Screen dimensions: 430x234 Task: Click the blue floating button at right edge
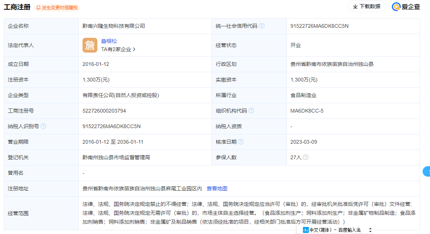pos(426,171)
